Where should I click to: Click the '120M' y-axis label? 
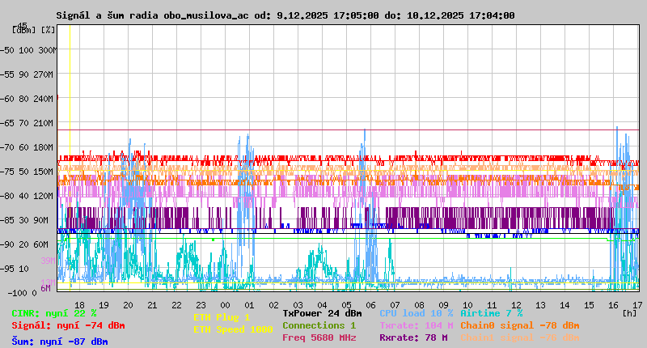tap(43, 196)
